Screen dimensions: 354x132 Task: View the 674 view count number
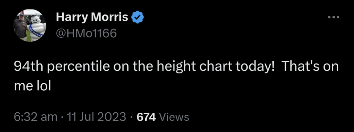click(x=146, y=117)
